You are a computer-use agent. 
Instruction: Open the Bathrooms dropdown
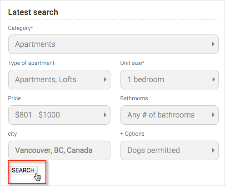coord(170,115)
